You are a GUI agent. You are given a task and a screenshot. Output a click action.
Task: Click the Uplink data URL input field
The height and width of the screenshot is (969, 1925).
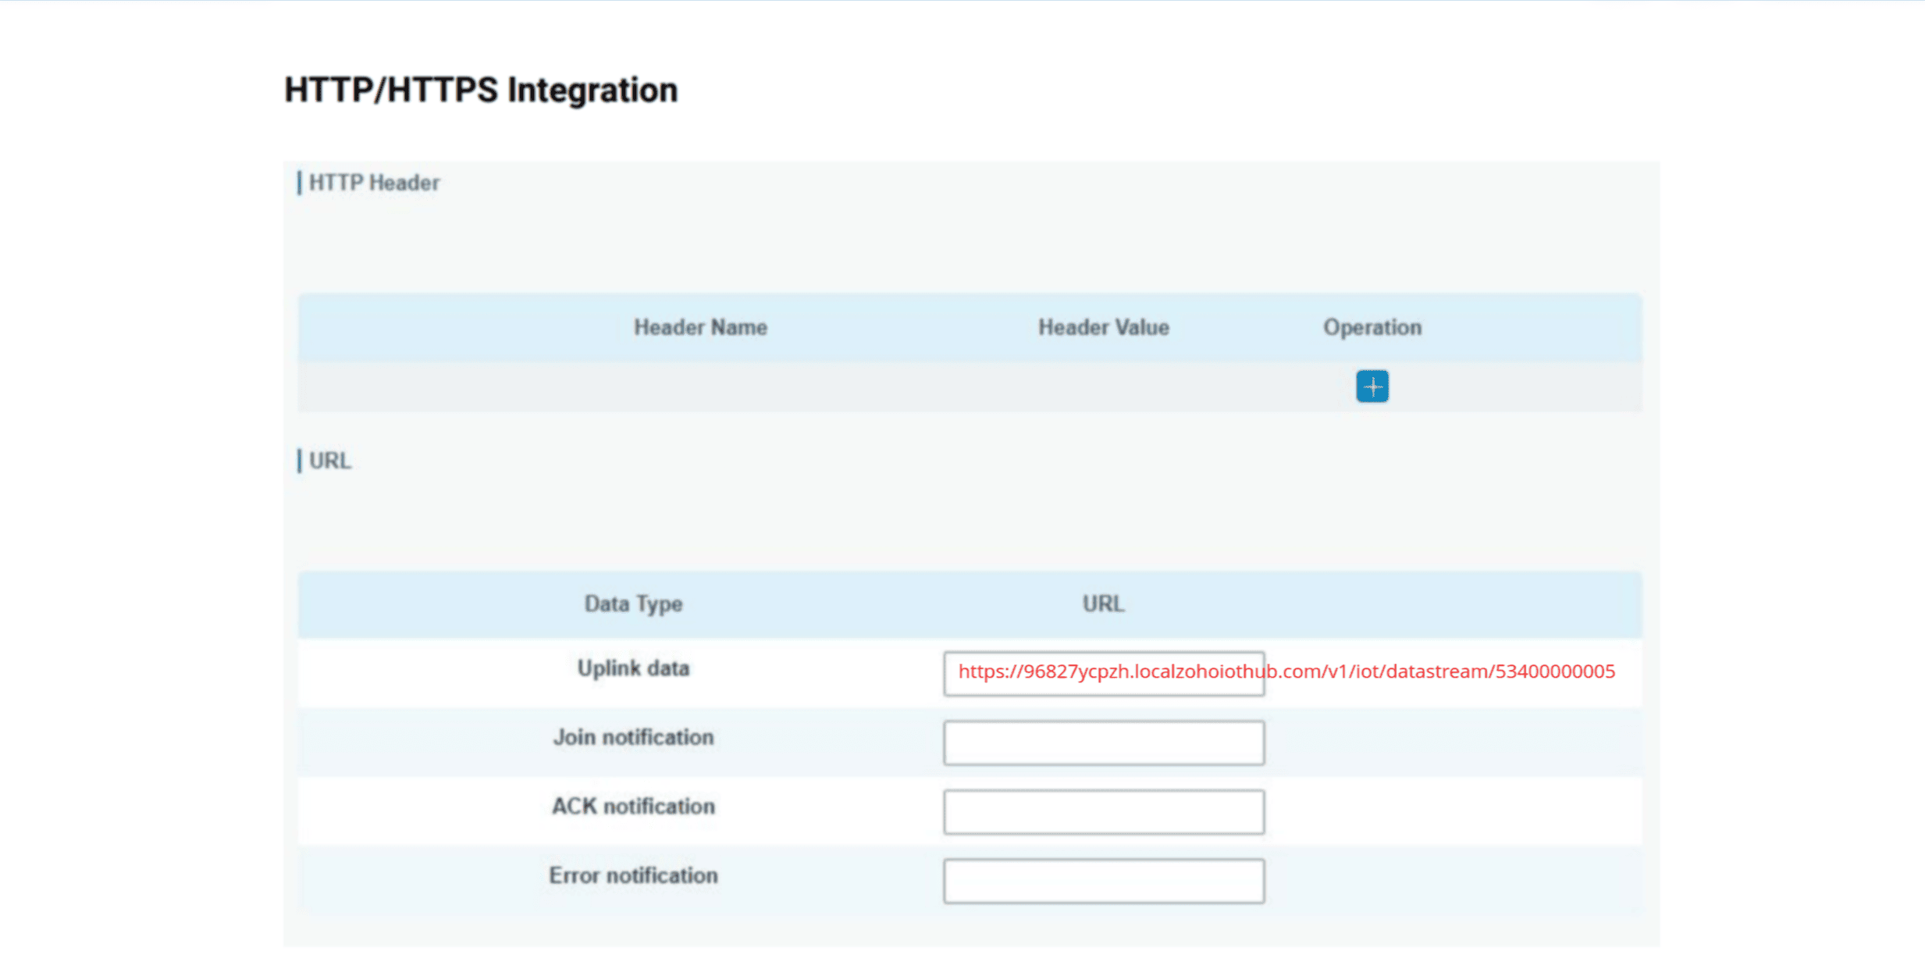click(1102, 673)
